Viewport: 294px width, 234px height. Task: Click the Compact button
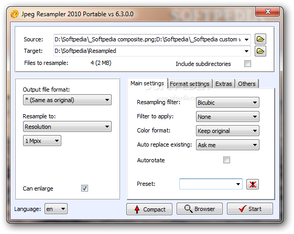coord(149,209)
